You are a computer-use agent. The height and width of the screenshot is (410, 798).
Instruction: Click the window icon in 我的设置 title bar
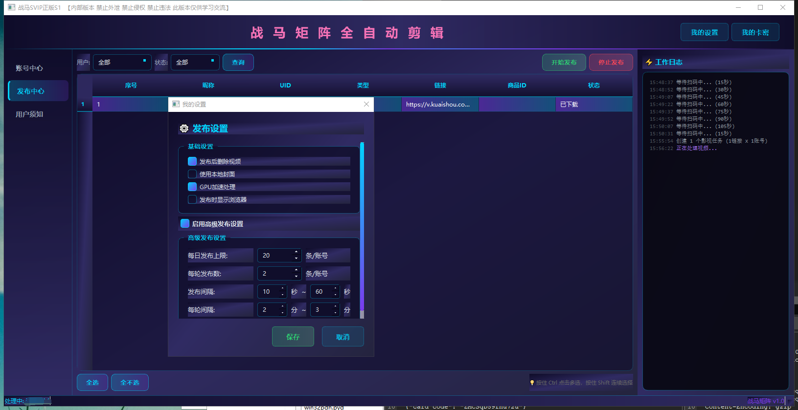[x=176, y=104]
